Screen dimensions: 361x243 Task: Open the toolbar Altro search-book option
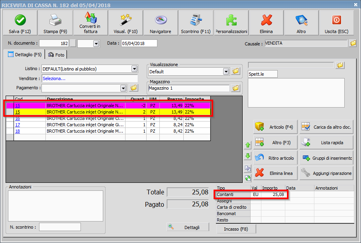click(x=301, y=23)
